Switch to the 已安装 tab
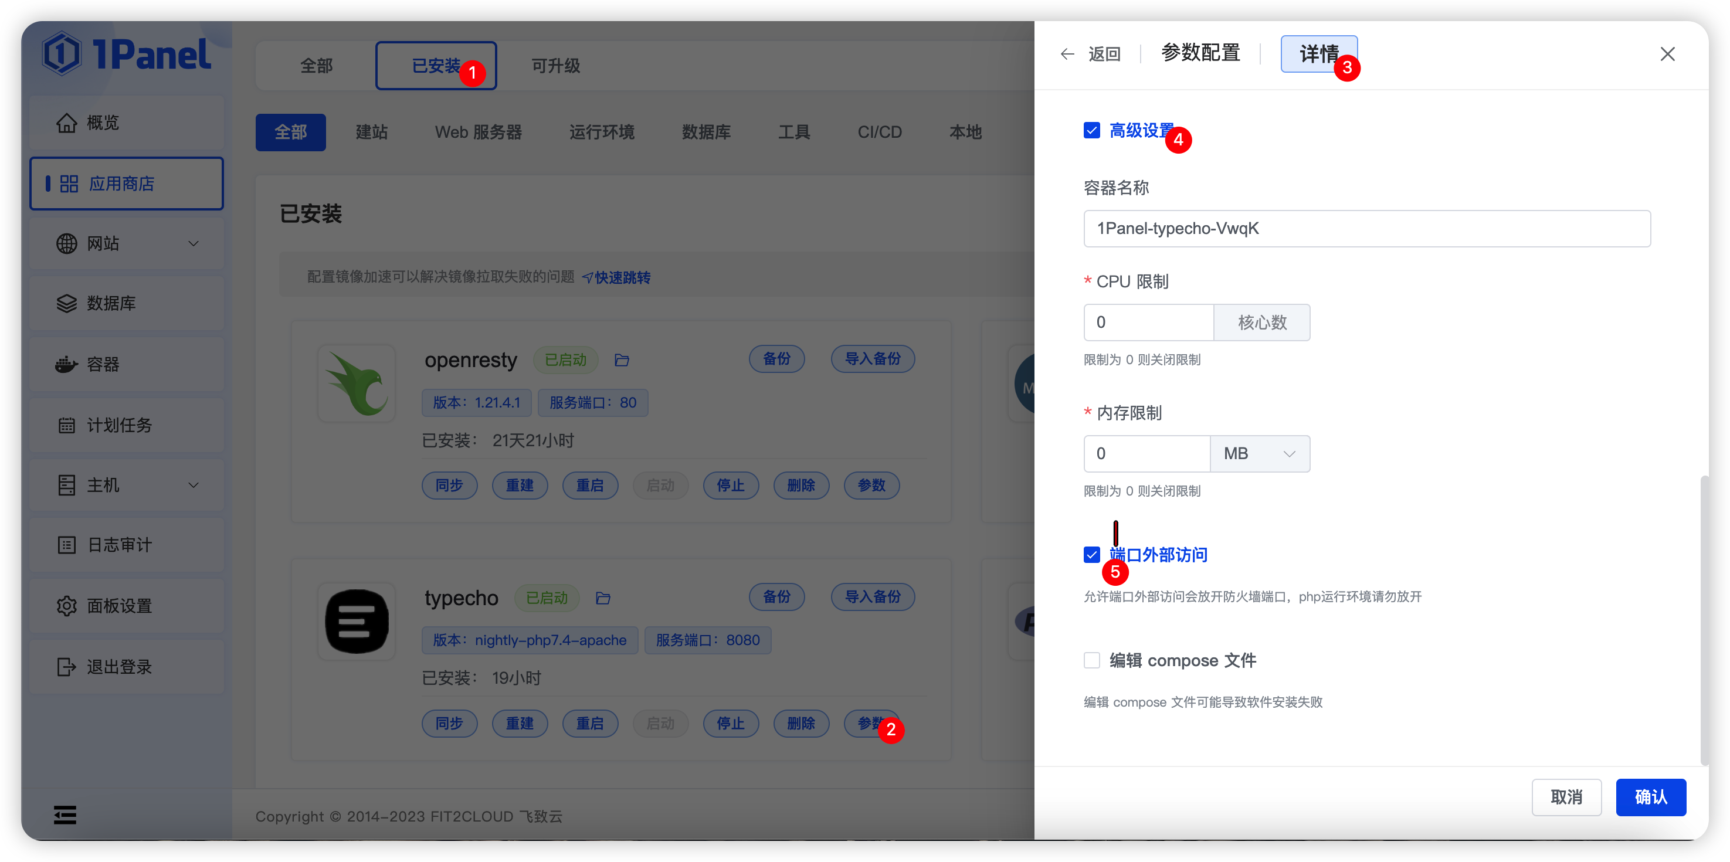The image size is (1730, 862). [436, 66]
